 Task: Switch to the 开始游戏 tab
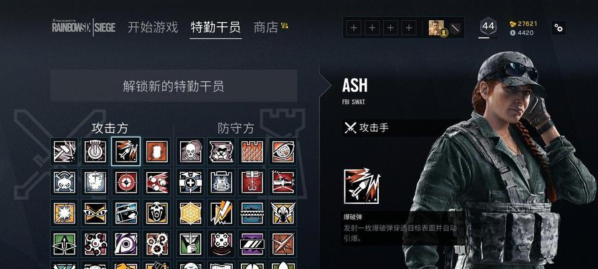pyautogui.click(x=153, y=28)
